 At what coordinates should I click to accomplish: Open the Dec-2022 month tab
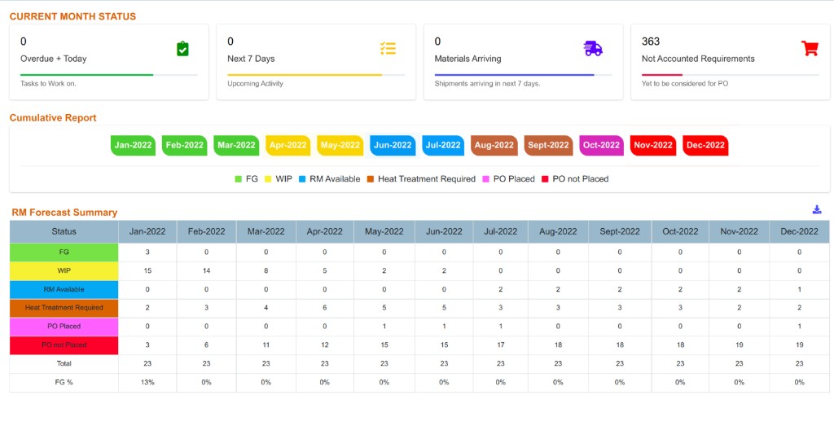pyautogui.click(x=705, y=145)
